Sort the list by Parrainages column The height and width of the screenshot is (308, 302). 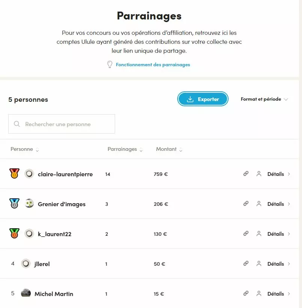[x=125, y=149]
